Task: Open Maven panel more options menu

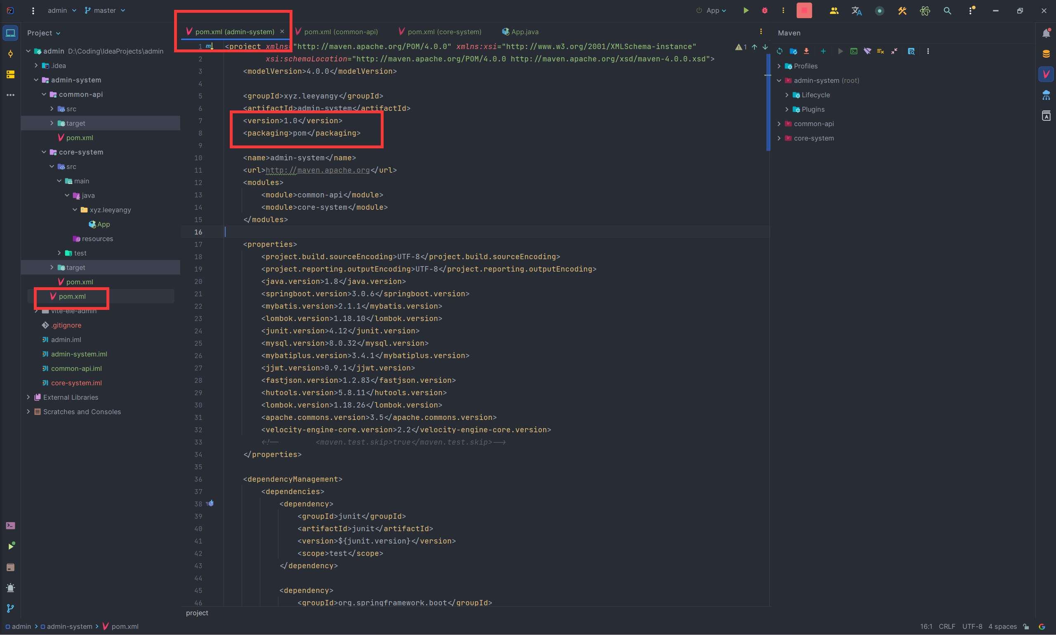Action: [x=928, y=52]
